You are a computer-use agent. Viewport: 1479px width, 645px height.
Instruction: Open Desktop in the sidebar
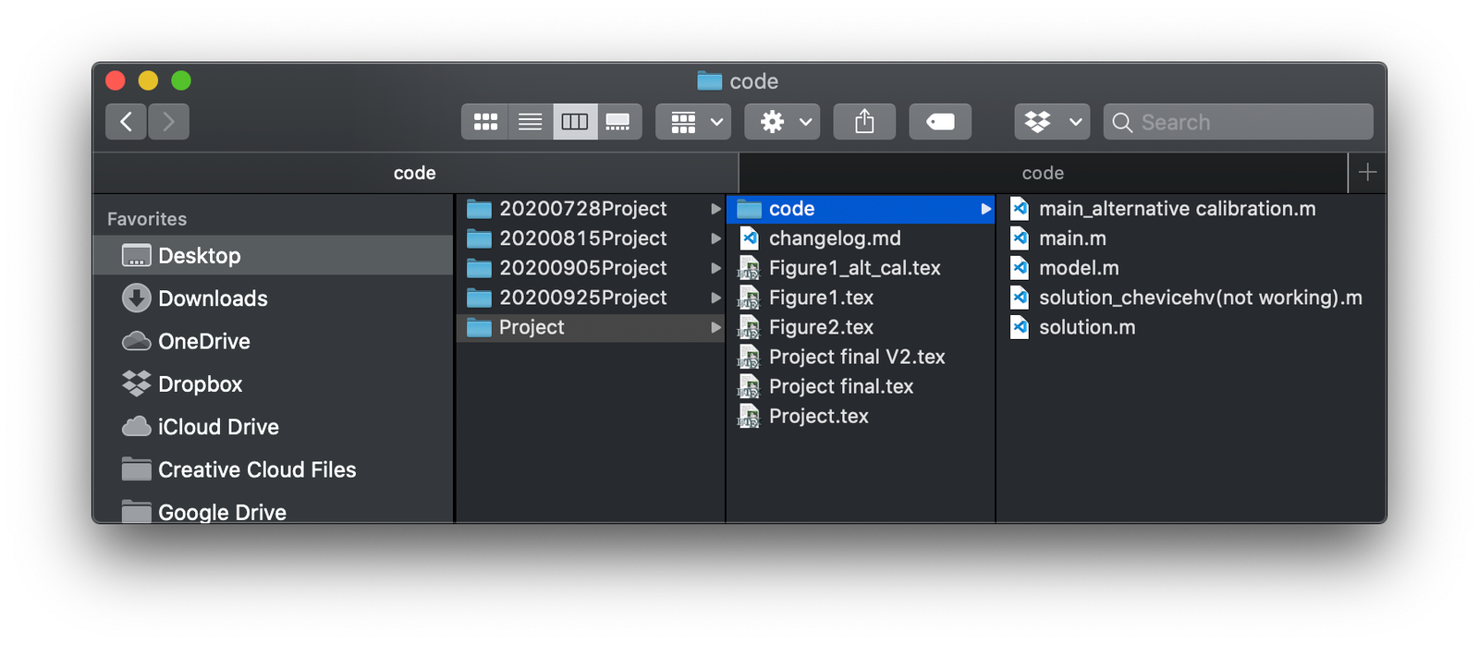pos(273,255)
